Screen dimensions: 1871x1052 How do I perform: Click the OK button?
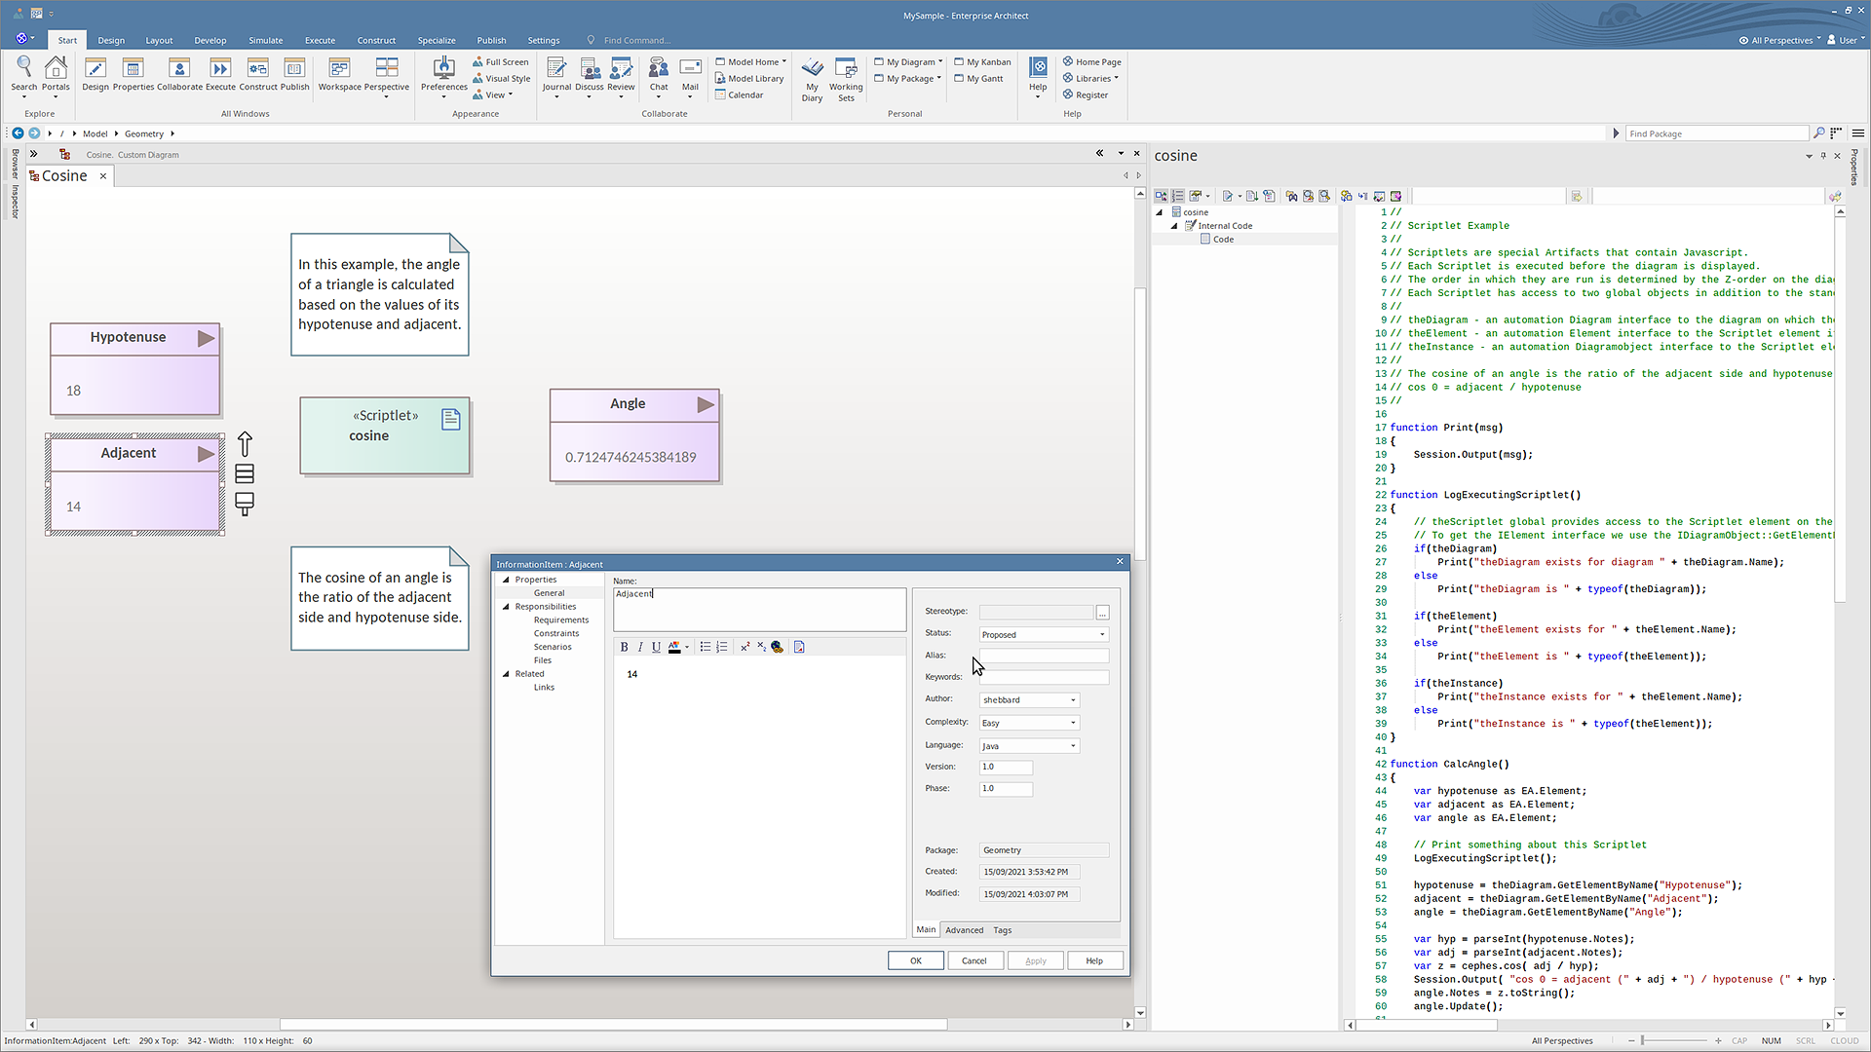pyautogui.click(x=915, y=960)
